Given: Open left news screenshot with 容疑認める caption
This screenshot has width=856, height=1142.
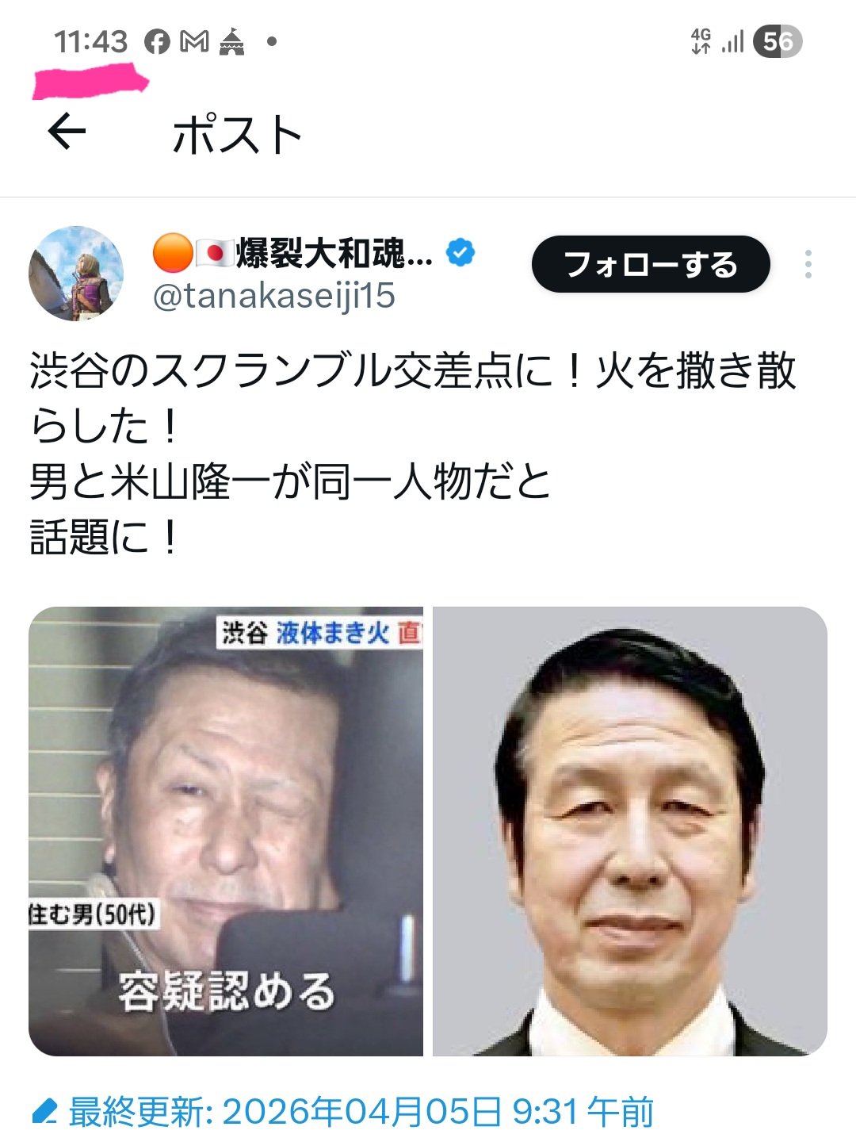Looking at the screenshot, I should click(226, 831).
